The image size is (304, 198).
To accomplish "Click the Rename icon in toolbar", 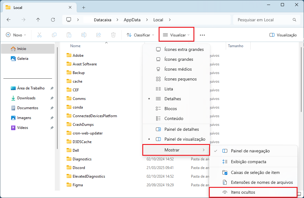I will 84,35.
